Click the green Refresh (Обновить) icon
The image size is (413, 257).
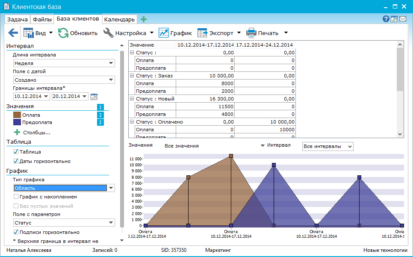coord(63,33)
